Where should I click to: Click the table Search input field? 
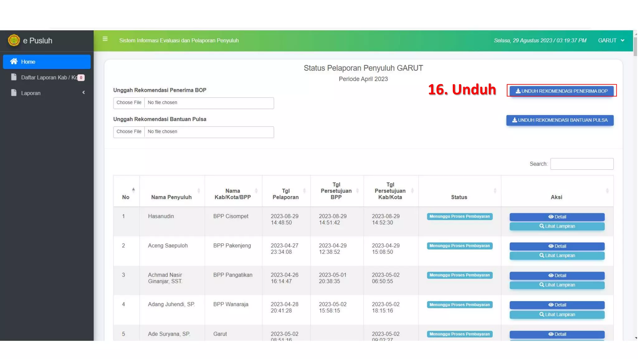pyautogui.click(x=581, y=164)
